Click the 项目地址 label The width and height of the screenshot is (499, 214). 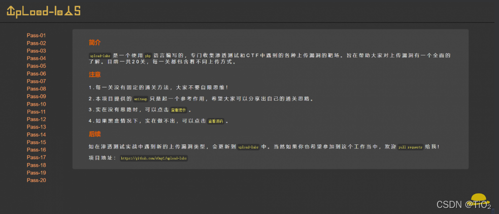pos(103,158)
